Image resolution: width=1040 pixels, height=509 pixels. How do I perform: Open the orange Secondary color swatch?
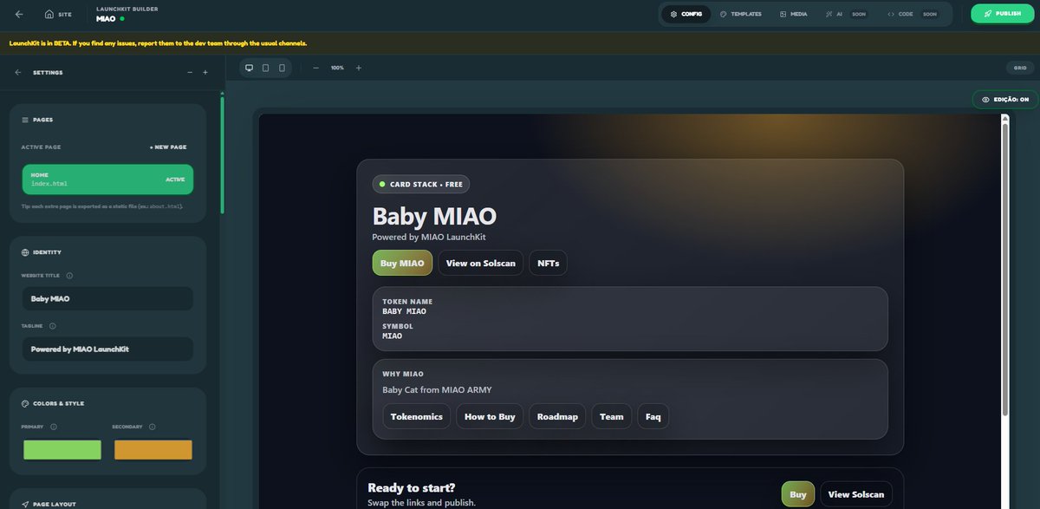[153, 449]
